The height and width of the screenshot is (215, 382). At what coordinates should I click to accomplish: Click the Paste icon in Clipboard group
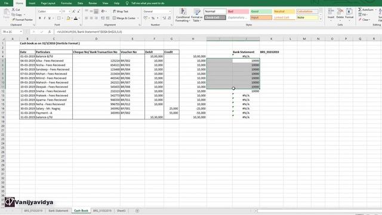[x=7, y=13]
